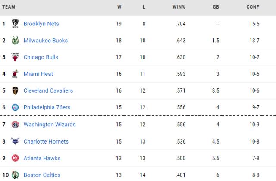
Task: Sort standings by the L column header
Action: [x=144, y=7]
